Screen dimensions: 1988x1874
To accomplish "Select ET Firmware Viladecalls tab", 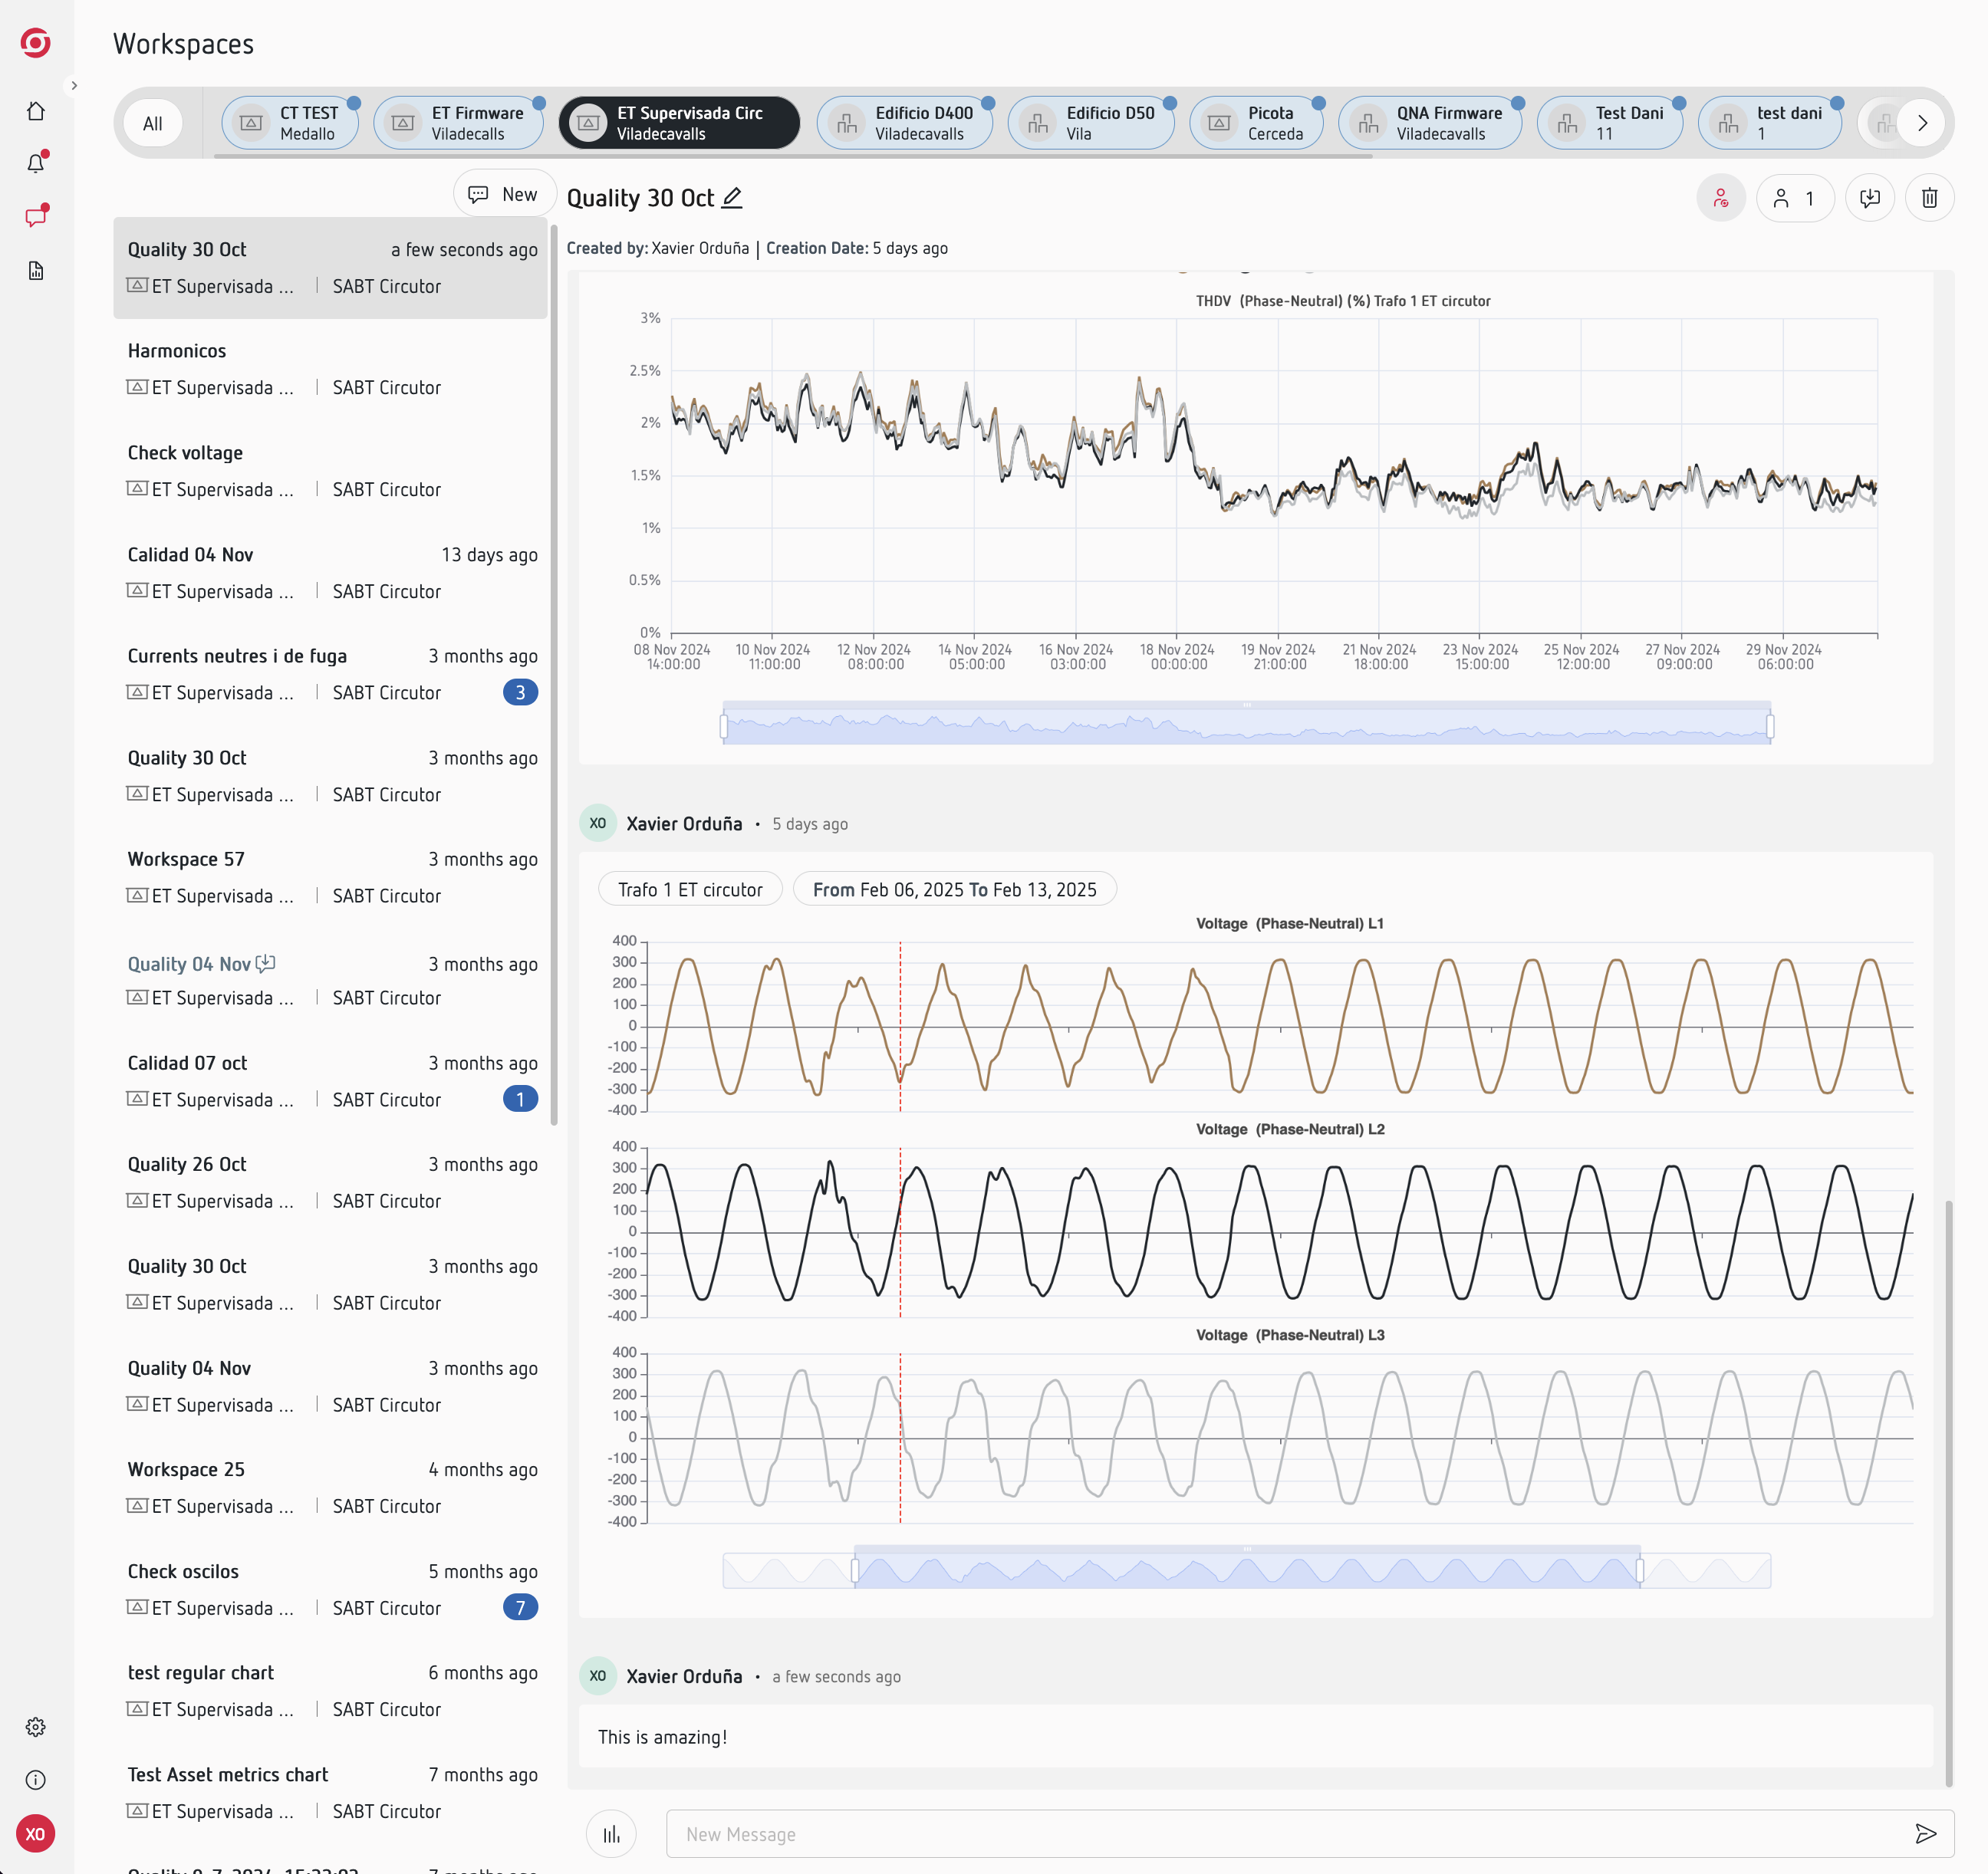I will pos(459,123).
